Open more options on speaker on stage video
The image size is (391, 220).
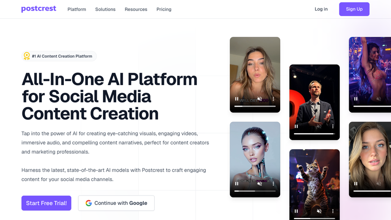click(x=333, y=126)
